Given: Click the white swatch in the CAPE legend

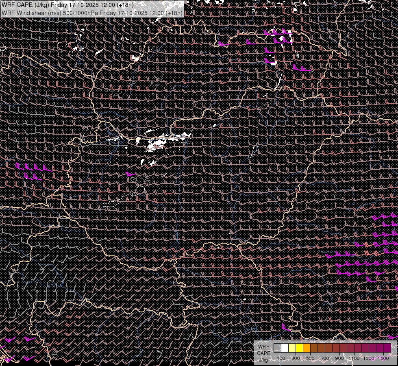Looking at the screenshot, I should [285, 348].
